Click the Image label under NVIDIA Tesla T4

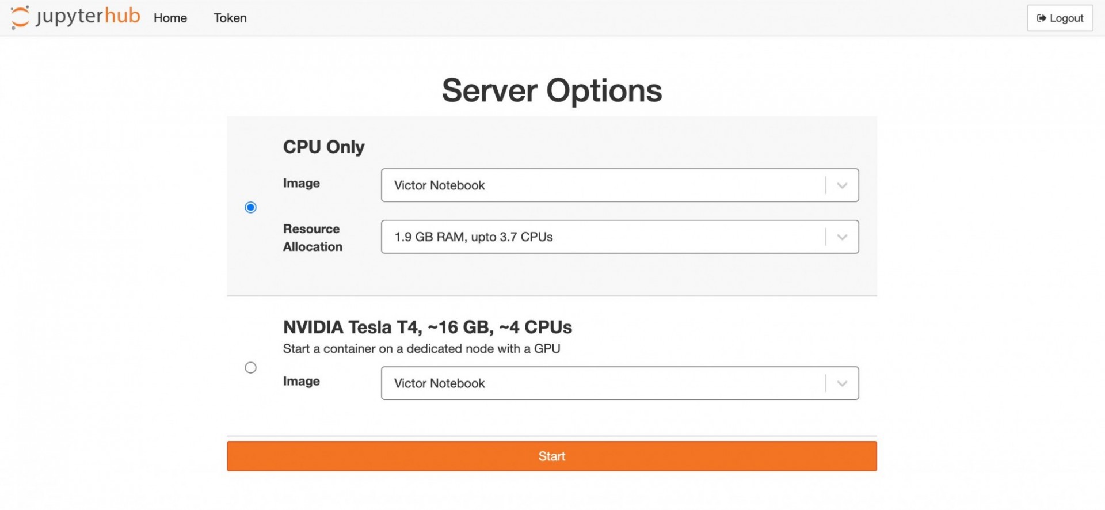click(x=301, y=381)
